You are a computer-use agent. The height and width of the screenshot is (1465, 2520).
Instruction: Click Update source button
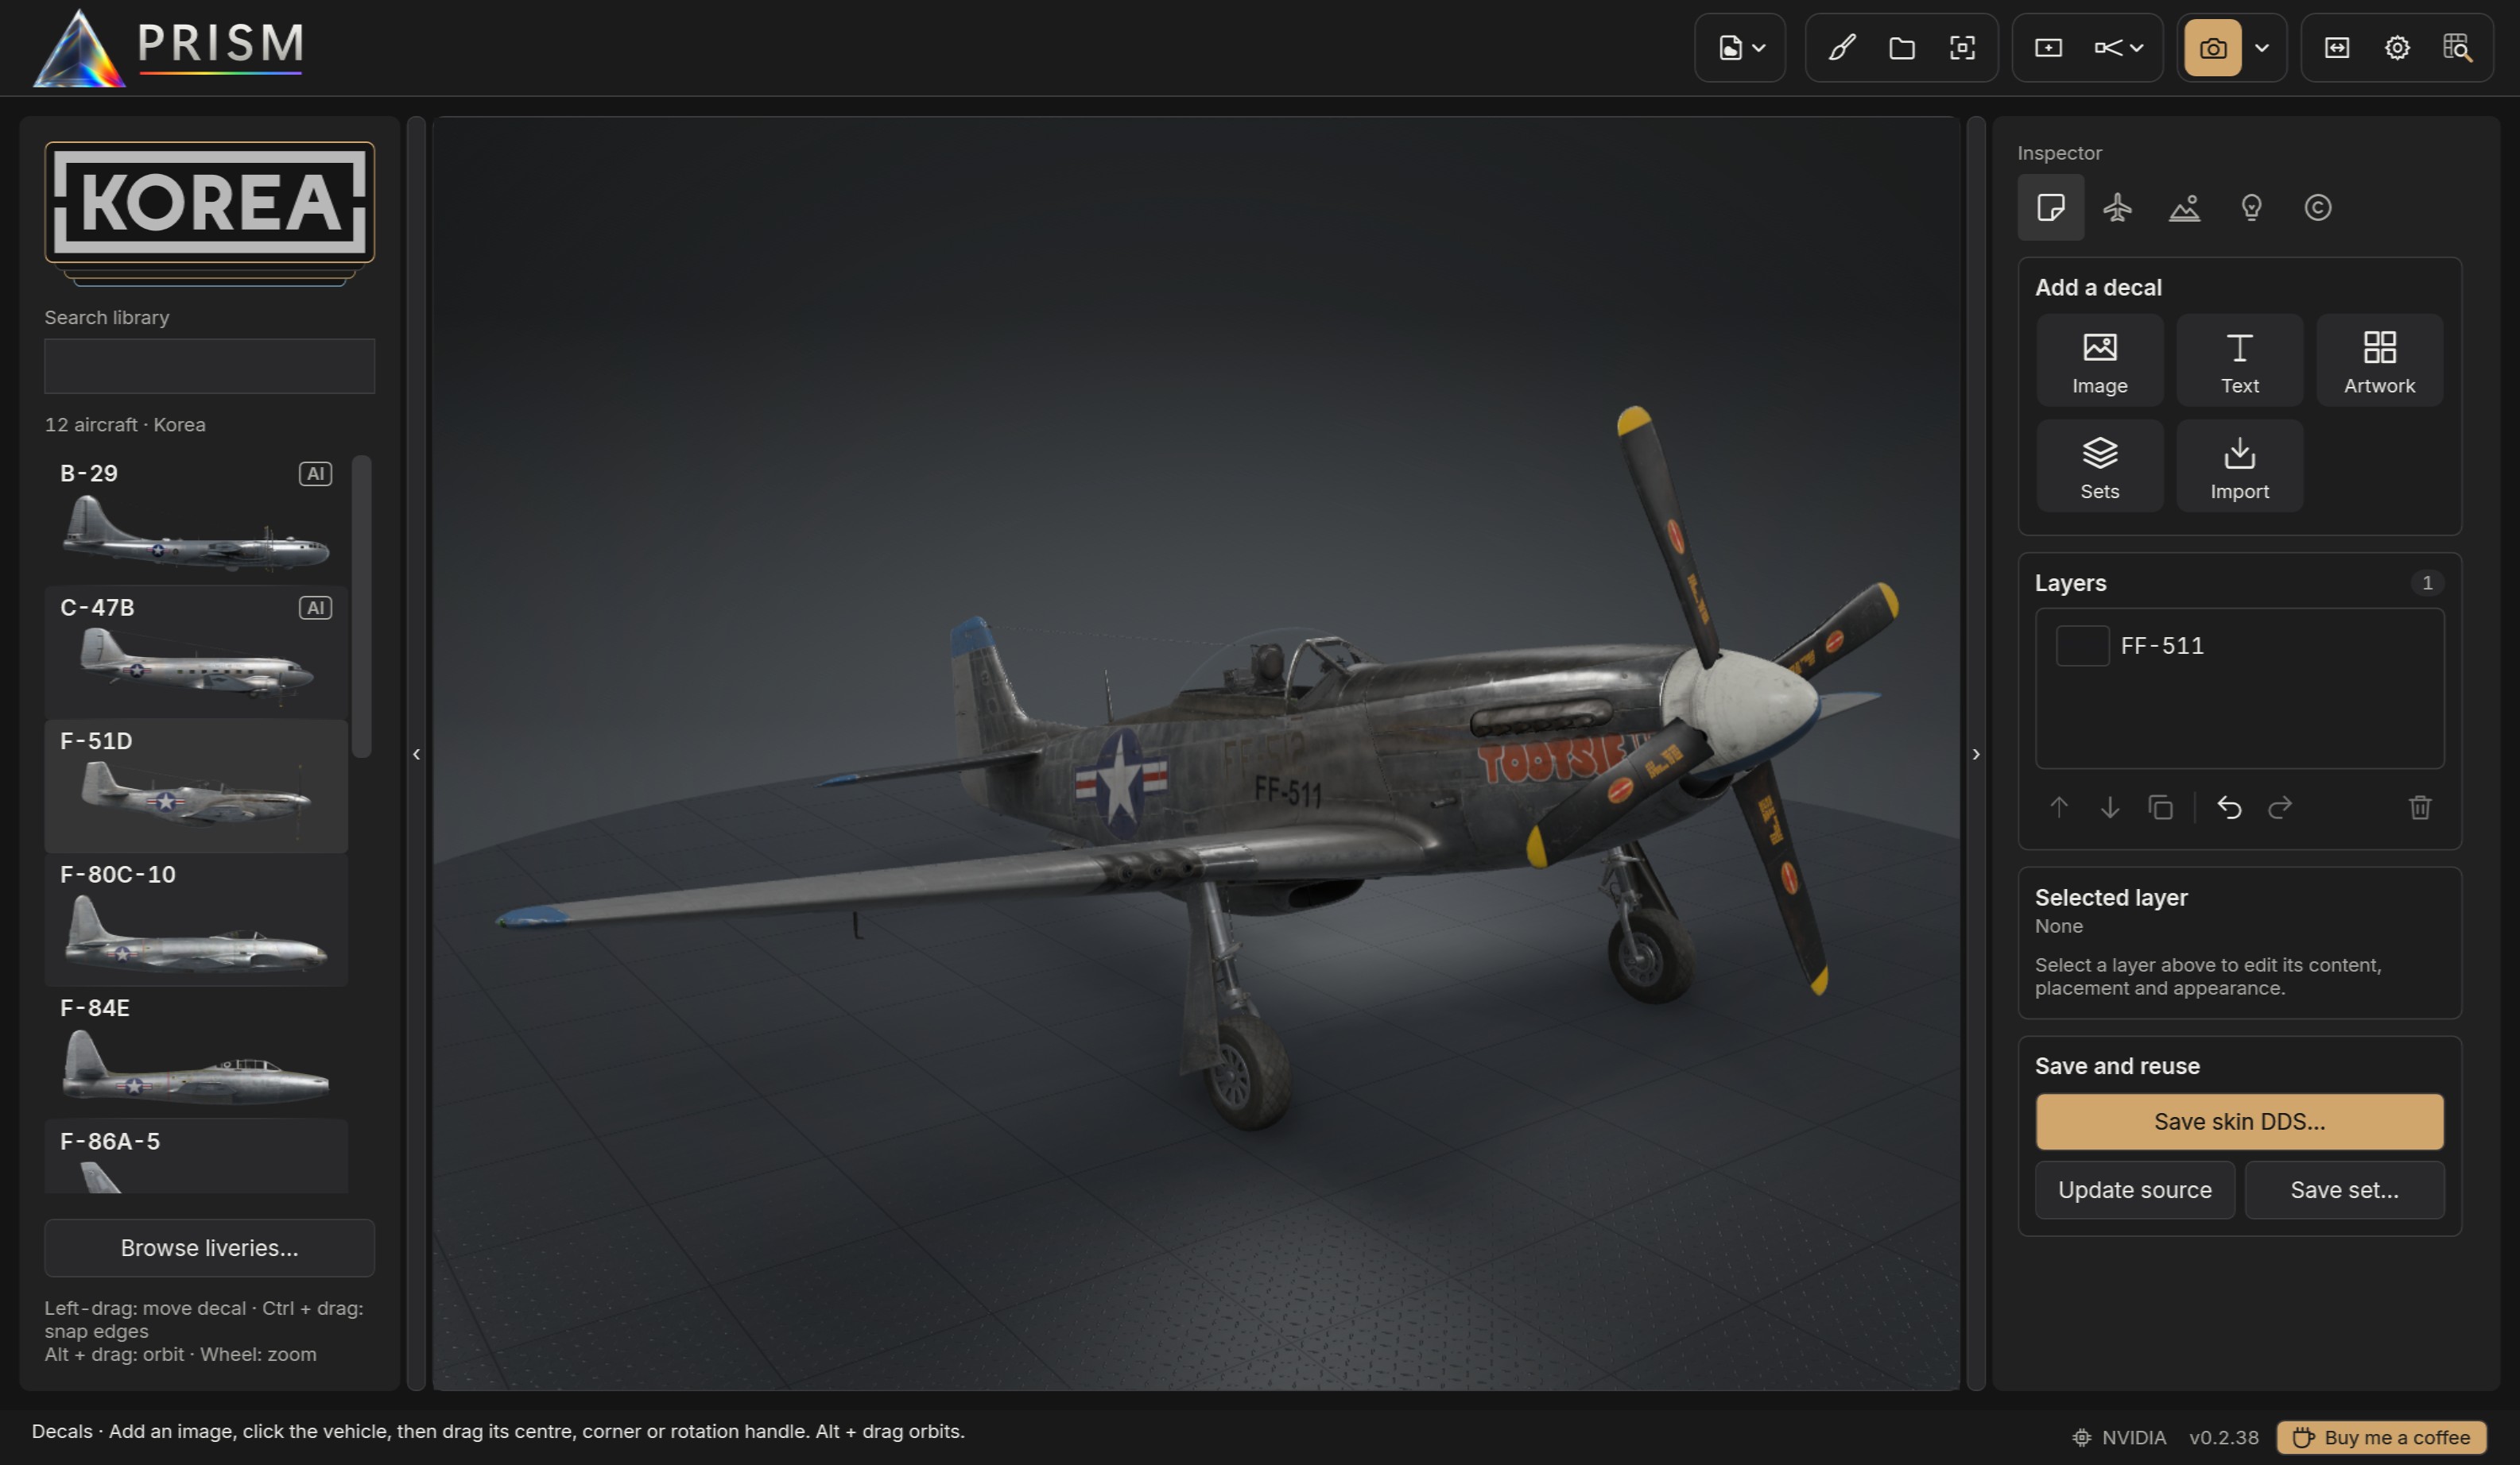[x=2135, y=1190]
